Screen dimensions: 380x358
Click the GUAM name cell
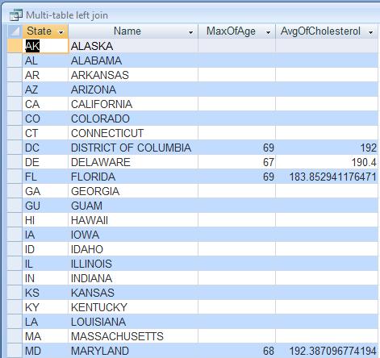[x=133, y=206]
